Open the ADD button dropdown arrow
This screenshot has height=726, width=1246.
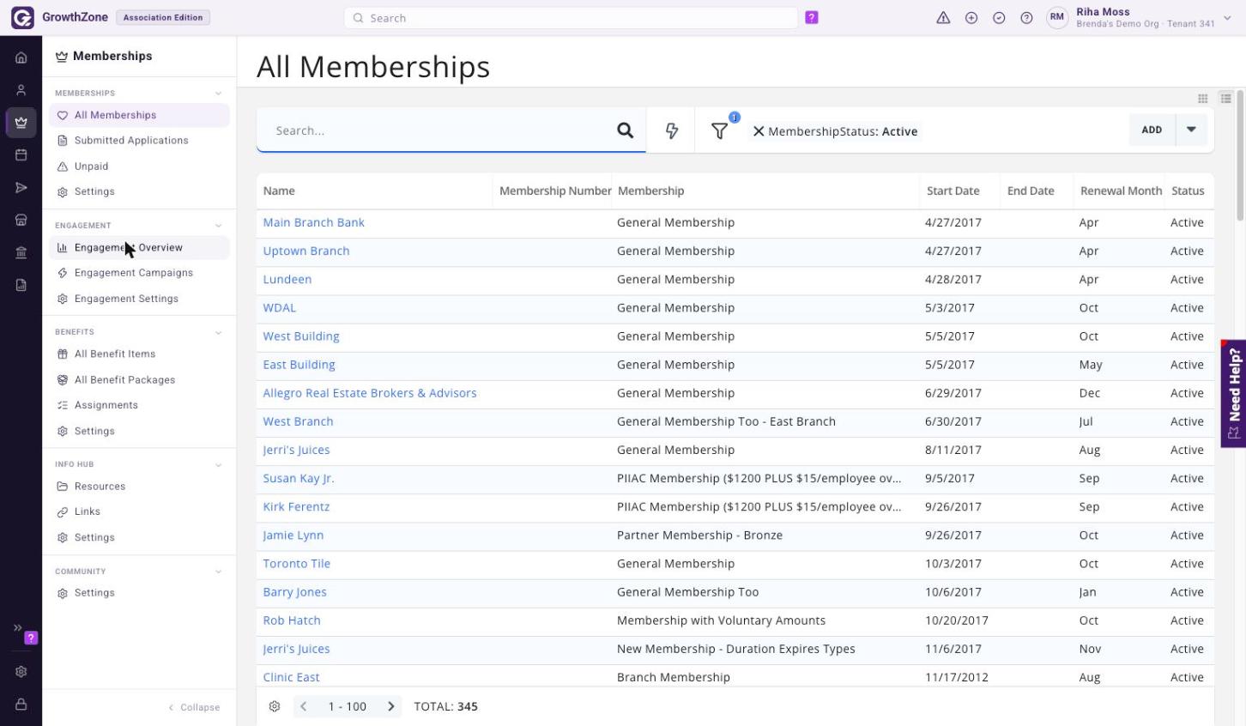1191,130
